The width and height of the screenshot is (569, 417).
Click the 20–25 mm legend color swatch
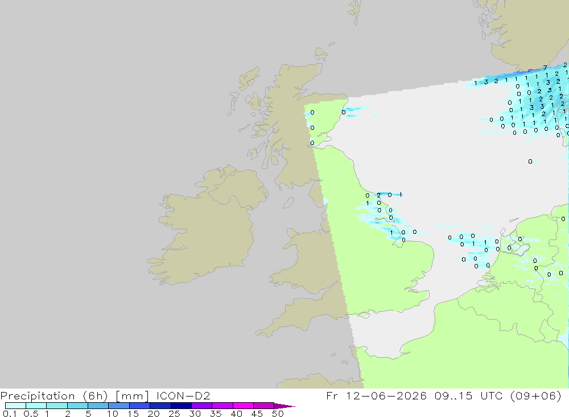(160, 406)
